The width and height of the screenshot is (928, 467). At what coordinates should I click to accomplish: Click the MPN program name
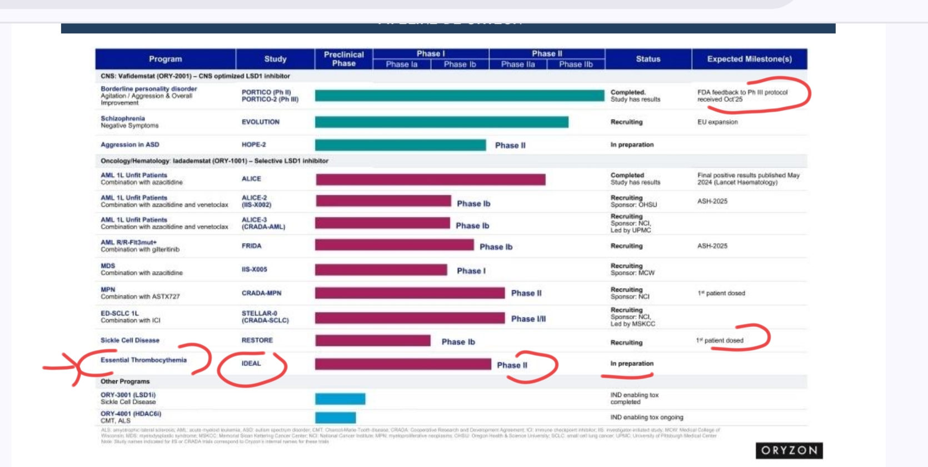(x=108, y=290)
